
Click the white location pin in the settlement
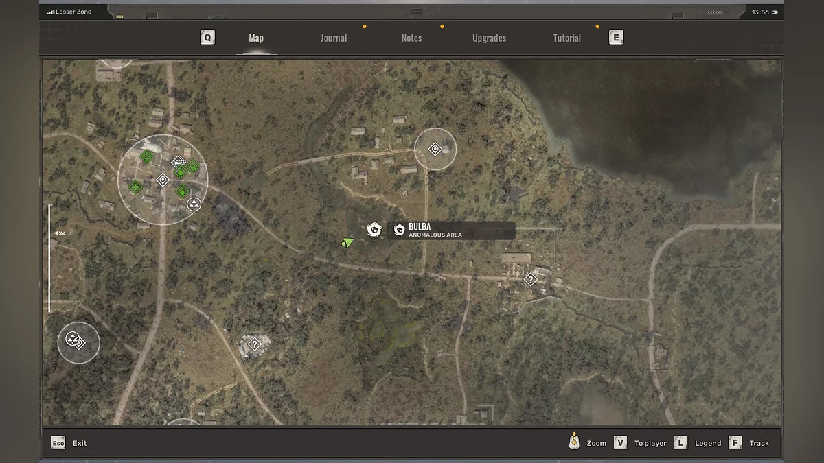163,180
